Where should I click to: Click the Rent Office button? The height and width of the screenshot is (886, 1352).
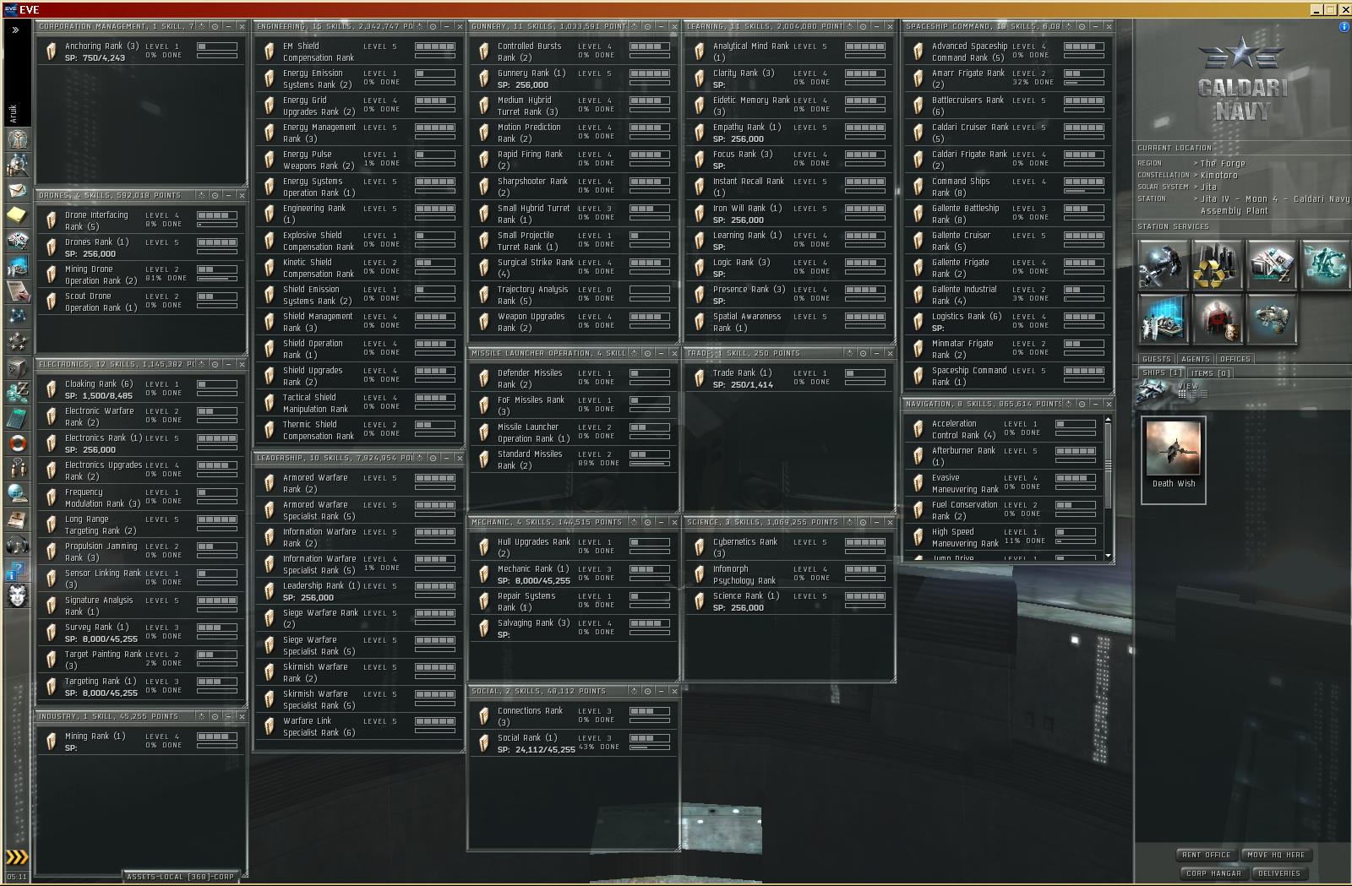[x=1207, y=855]
